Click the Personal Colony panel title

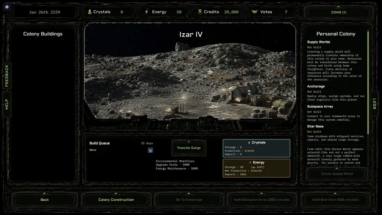pyautogui.click(x=336, y=34)
